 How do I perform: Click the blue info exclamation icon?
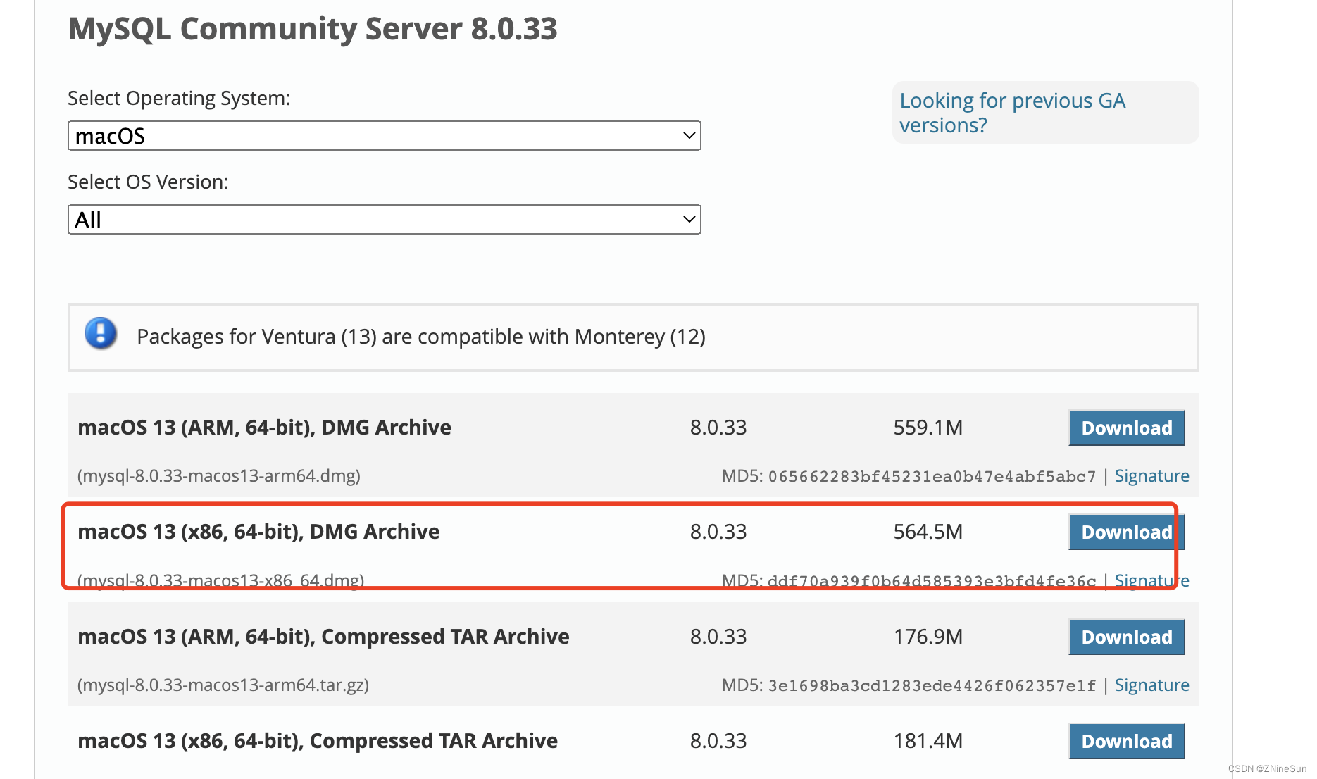pos(101,333)
